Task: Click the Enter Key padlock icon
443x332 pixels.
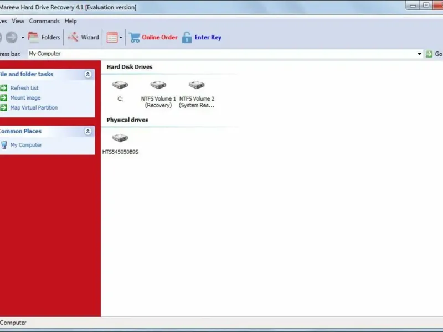Action: click(187, 37)
